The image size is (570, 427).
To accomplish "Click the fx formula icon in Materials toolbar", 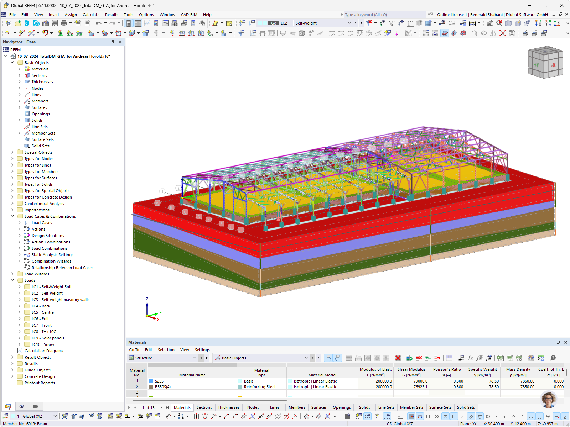I will point(470,358).
